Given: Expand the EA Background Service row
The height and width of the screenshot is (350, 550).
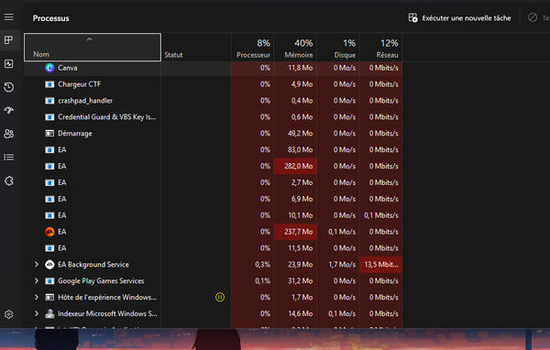Looking at the screenshot, I should 36,265.
